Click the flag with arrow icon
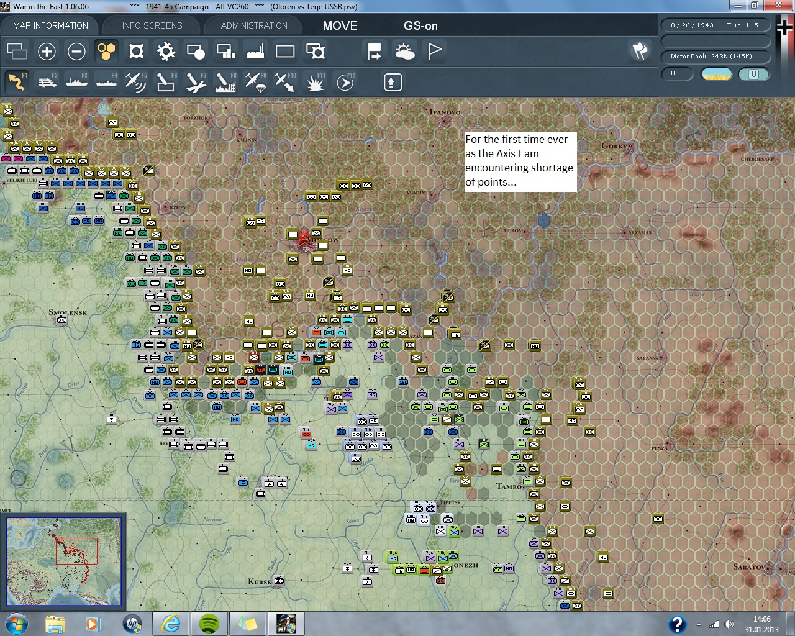This screenshot has width=795, height=636. [x=375, y=51]
